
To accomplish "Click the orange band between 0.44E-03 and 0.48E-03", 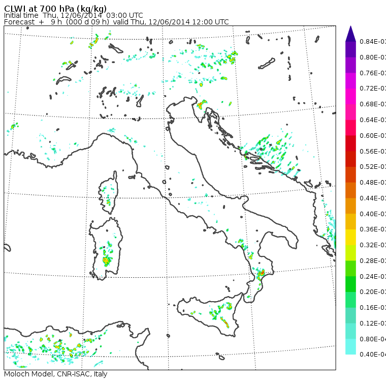I will click(350, 190).
